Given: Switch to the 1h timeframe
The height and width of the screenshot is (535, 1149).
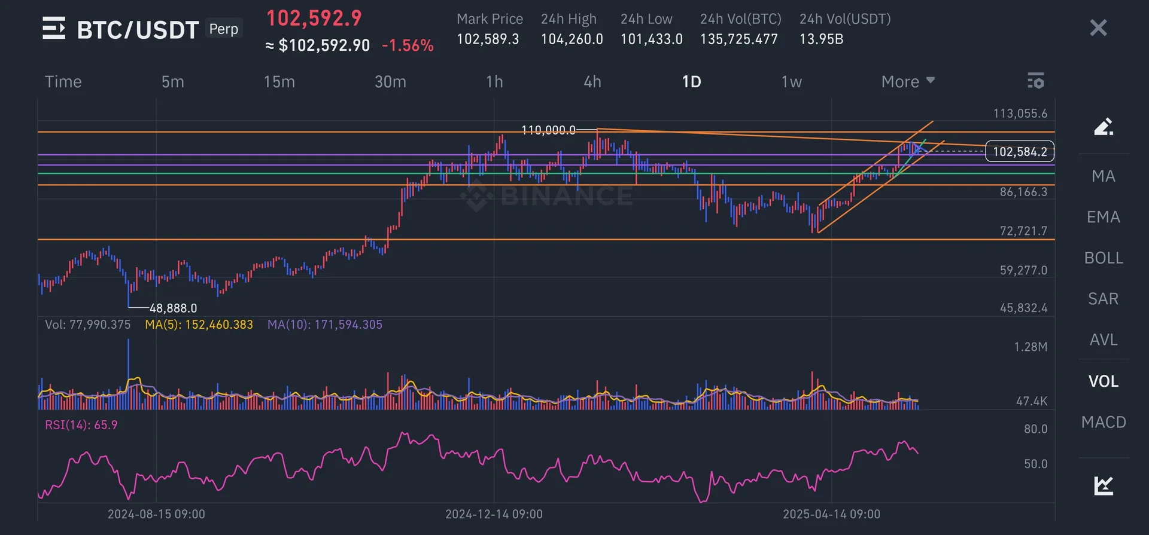Looking at the screenshot, I should pyautogui.click(x=494, y=81).
